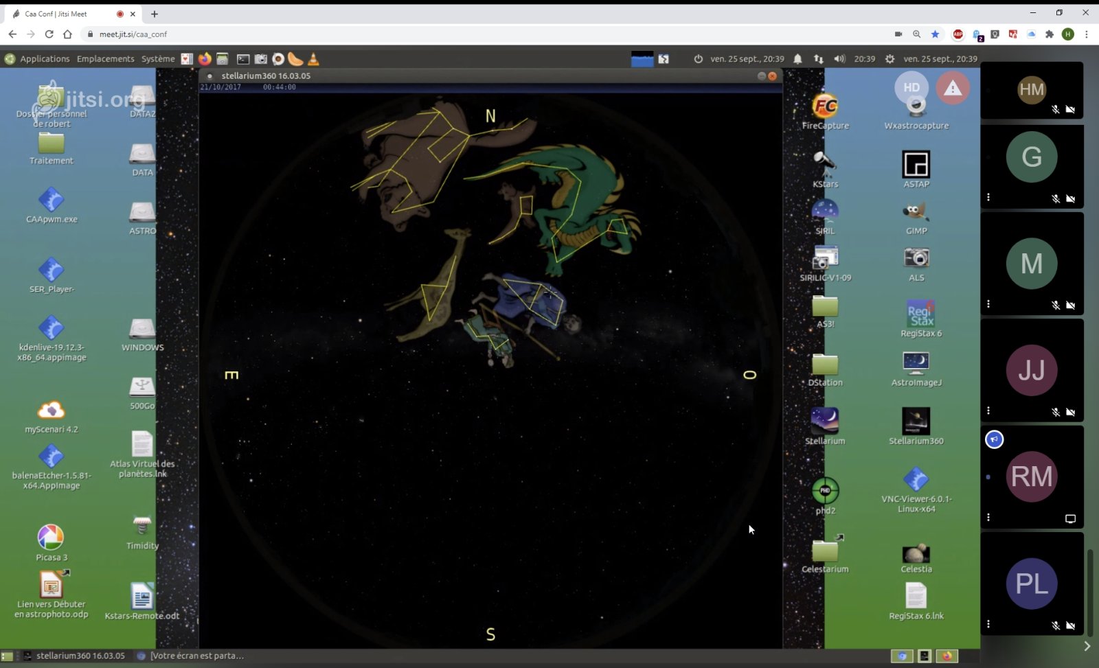Select the RM participant thumbnail
The width and height of the screenshot is (1099, 668).
coord(1032,476)
